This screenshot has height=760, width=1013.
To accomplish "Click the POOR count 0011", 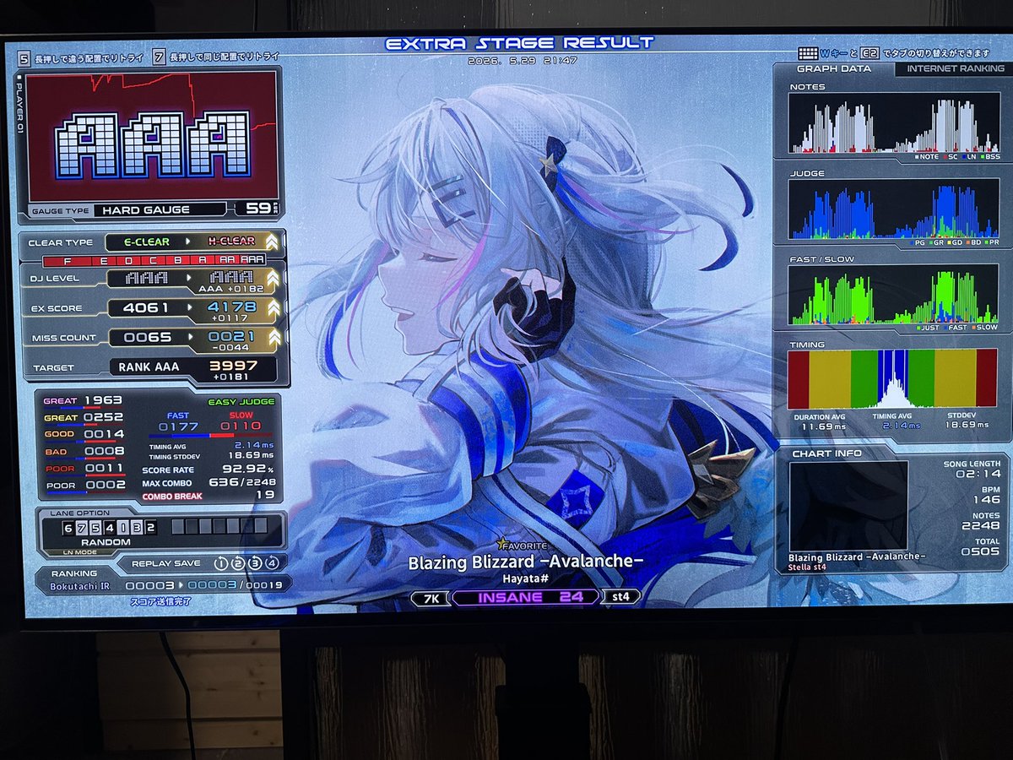I will pos(106,468).
